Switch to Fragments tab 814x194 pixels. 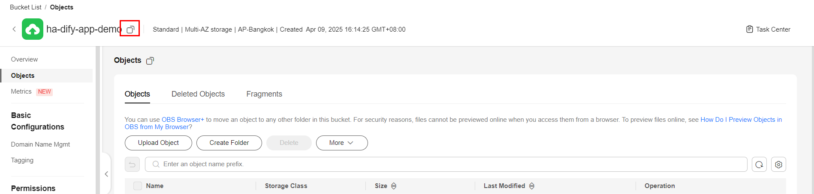pos(264,94)
